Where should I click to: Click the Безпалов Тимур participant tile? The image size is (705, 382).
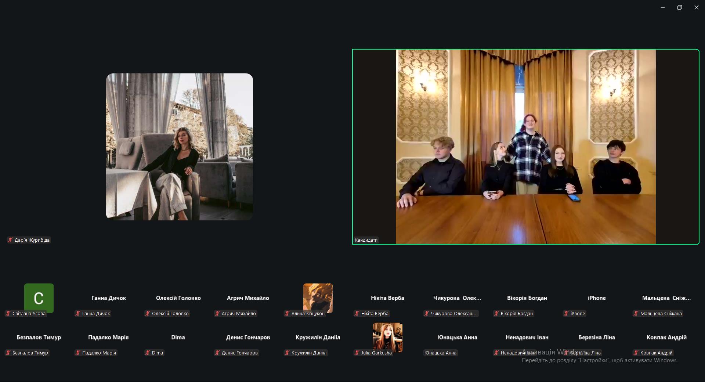[39, 338]
